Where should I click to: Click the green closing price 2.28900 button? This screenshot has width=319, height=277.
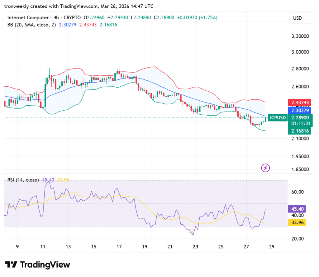tap(300, 118)
